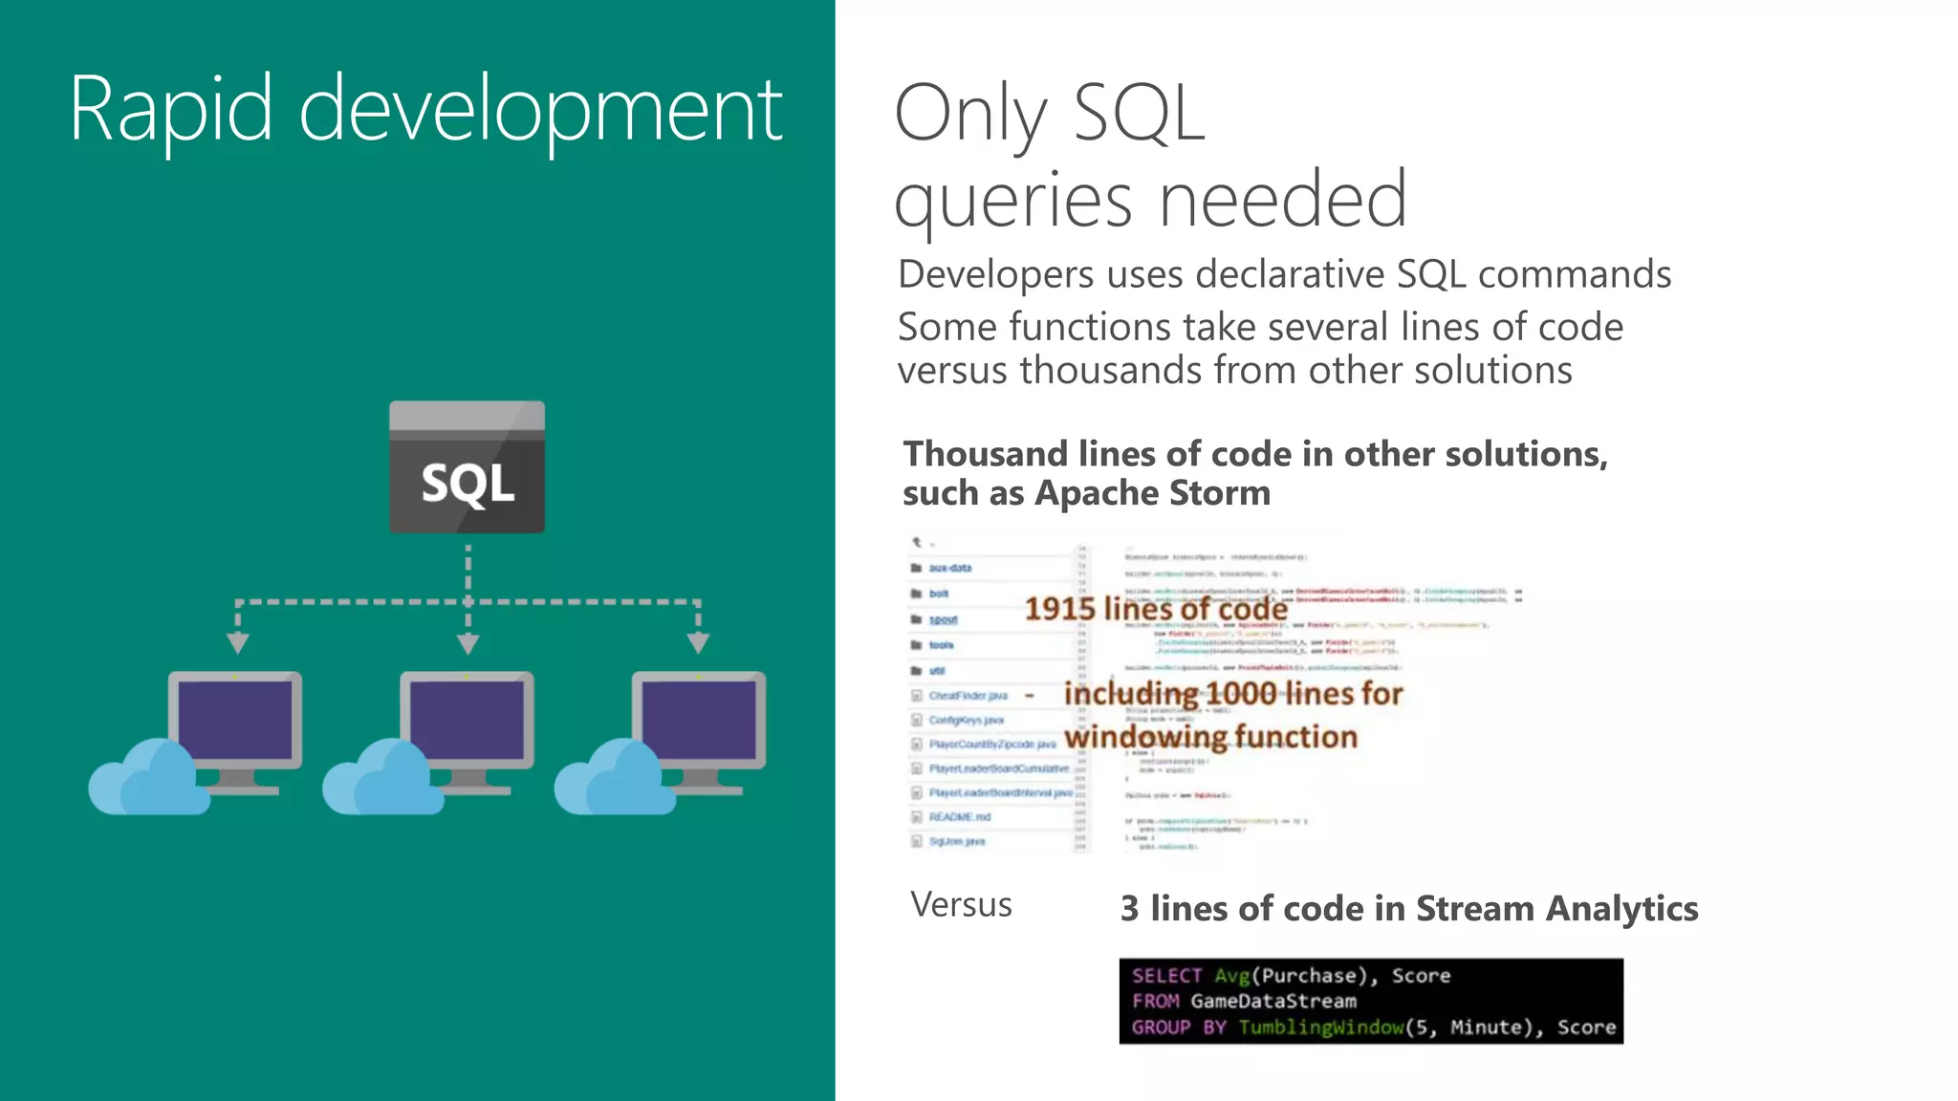Image resolution: width=1958 pixels, height=1101 pixels.
Task: Click the README.md file icon
Action: 917,817
